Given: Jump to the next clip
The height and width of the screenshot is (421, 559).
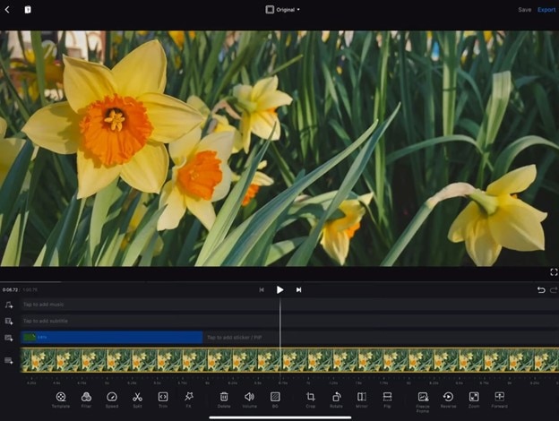Looking at the screenshot, I should coord(298,290).
